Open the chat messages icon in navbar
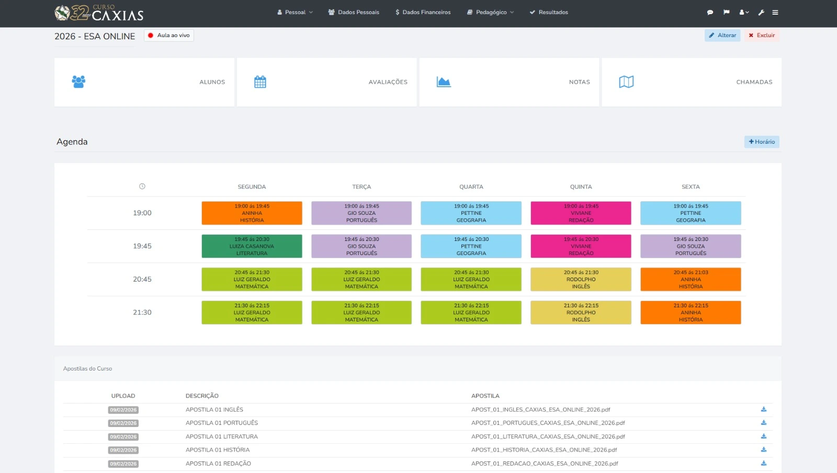The width and height of the screenshot is (837, 473). coord(710,13)
